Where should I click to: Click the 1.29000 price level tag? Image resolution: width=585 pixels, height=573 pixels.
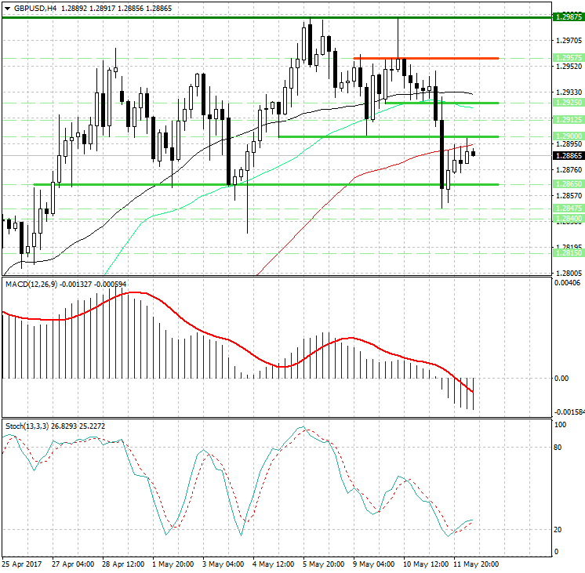coord(567,136)
